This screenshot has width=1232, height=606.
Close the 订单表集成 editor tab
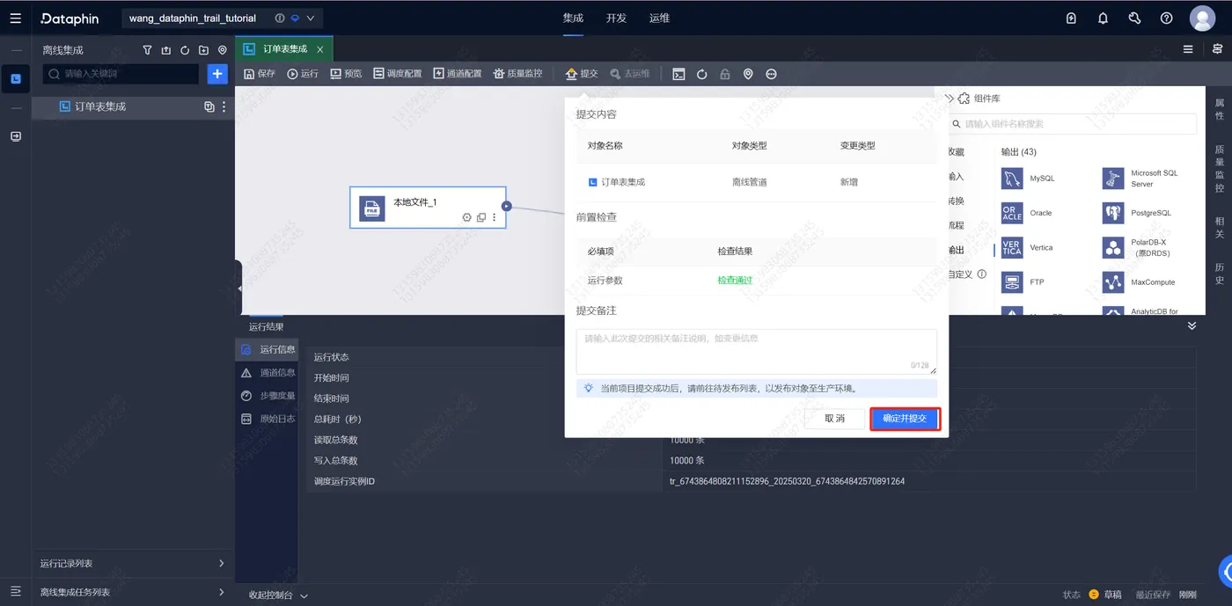tap(319, 49)
